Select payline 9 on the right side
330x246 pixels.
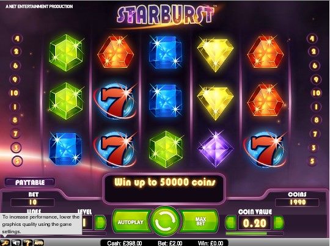pyautogui.click(x=316, y=79)
